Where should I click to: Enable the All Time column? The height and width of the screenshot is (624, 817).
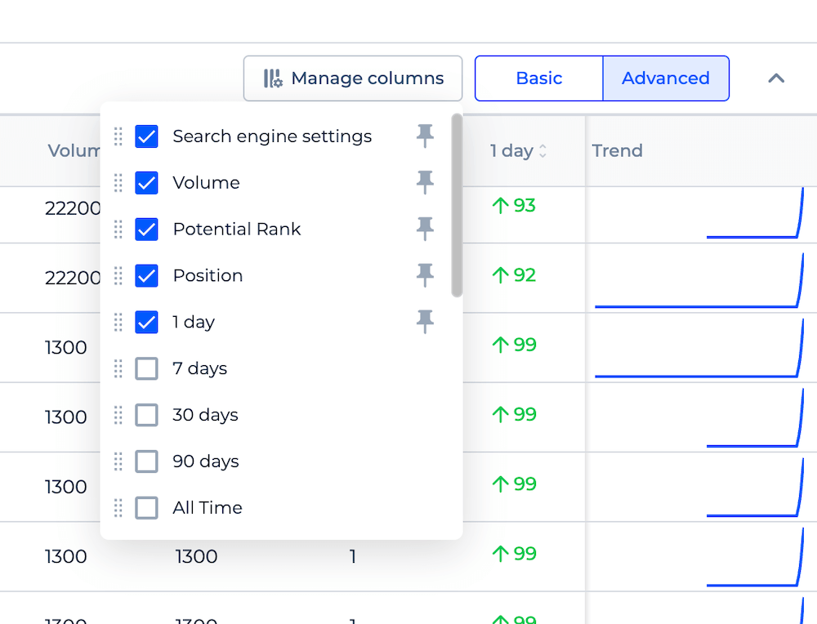[146, 508]
